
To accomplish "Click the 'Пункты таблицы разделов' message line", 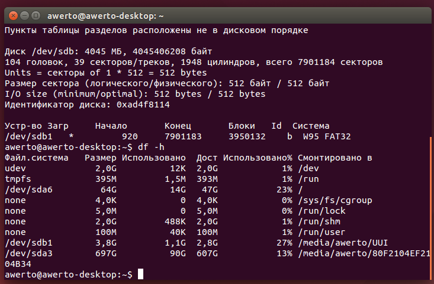I will coord(156,30).
